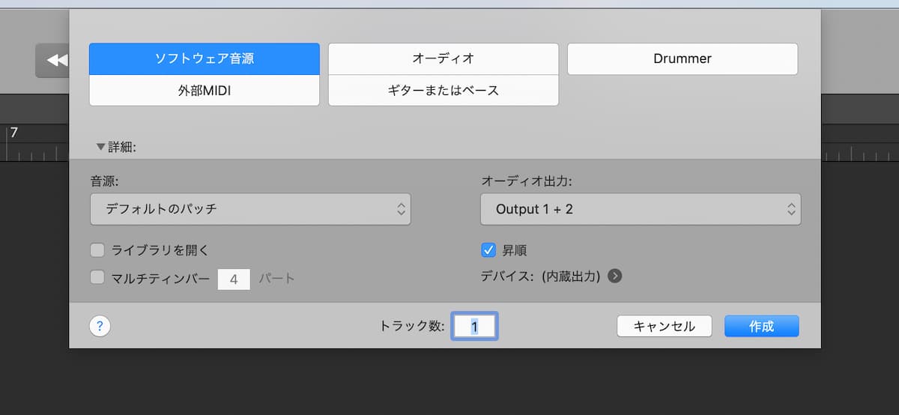Enable the ライブラリを開く checkbox
899x415 pixels.
pos(97,250)
